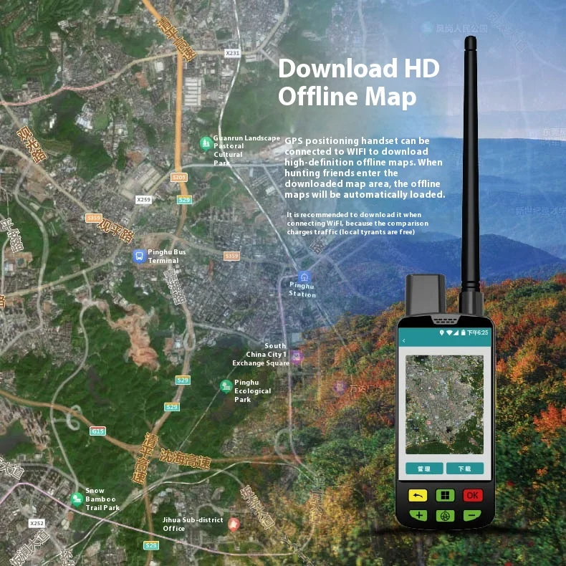This screenshot has width=566, height=566.
Task: Tap the battery icon in handset status bar
Action: pyautogui.click(x=463, y=332)
